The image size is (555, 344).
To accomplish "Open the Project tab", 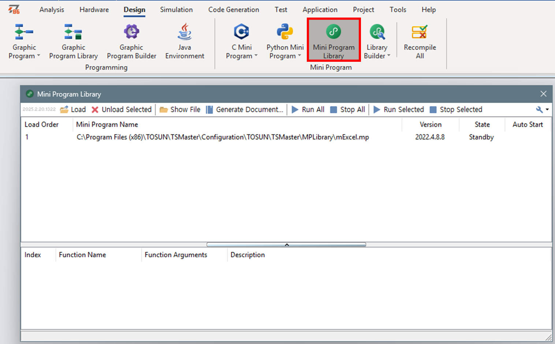I will tap(364, 10).
